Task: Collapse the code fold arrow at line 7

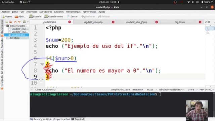Action: click(42, 64)
